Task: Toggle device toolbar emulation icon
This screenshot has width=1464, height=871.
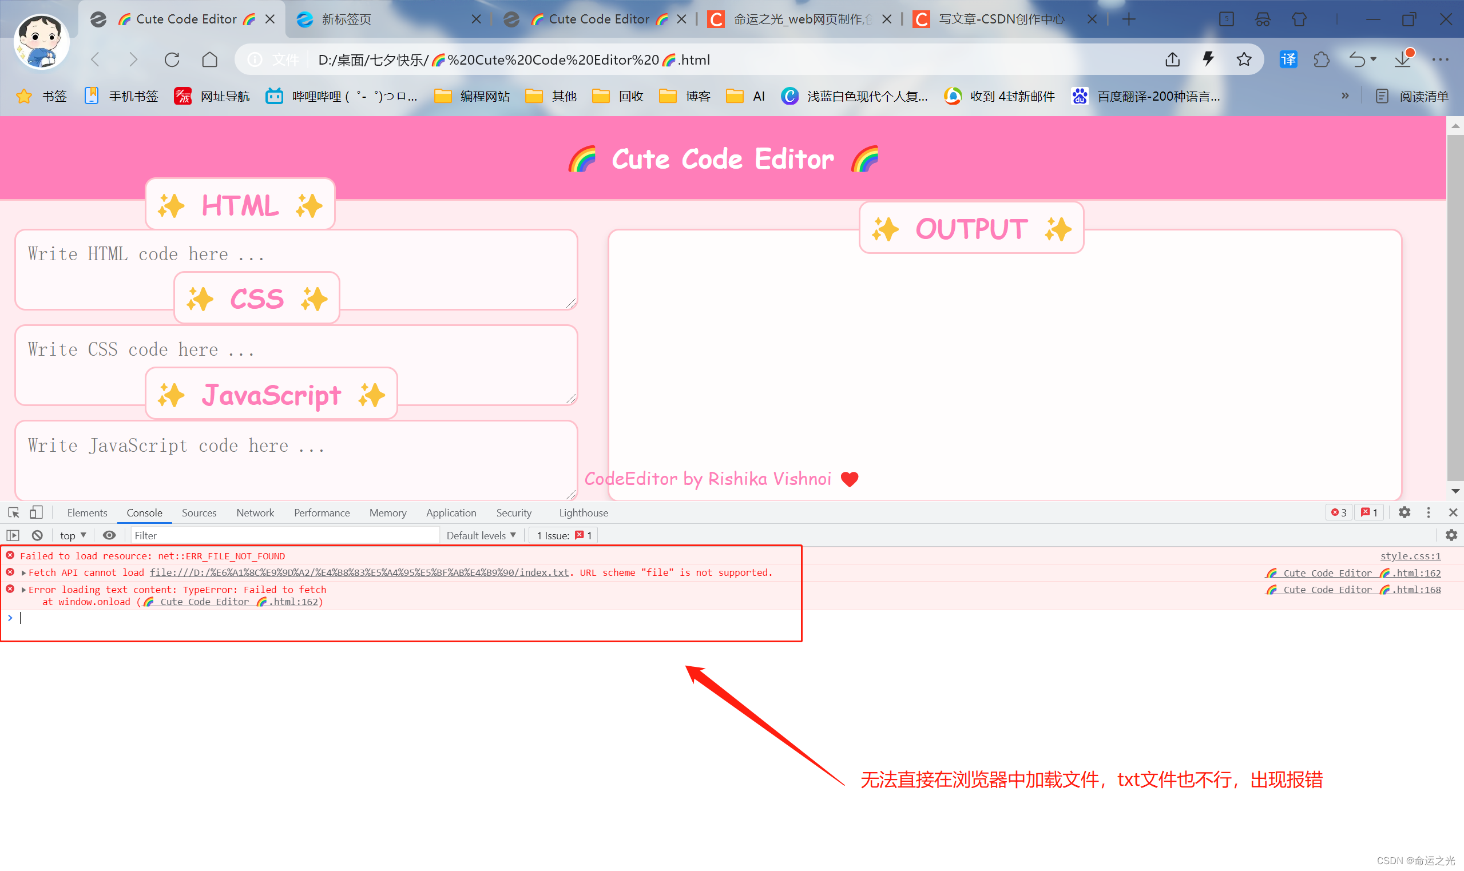Action: click(x=36, y=512)
